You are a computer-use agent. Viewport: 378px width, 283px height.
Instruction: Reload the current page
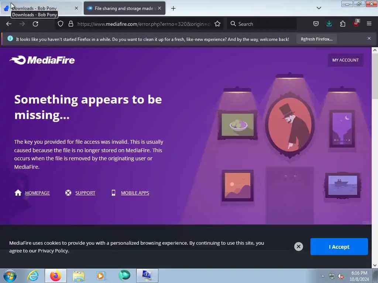pyautogui.click(x=35, y=24)
